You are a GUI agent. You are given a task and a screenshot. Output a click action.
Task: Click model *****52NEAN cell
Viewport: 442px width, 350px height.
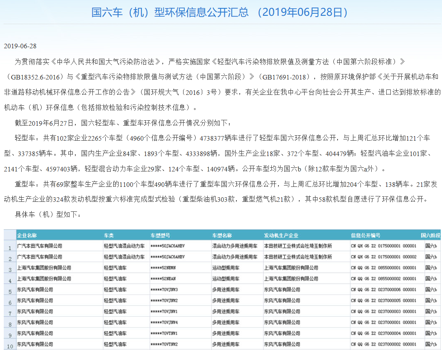[163, 279]
